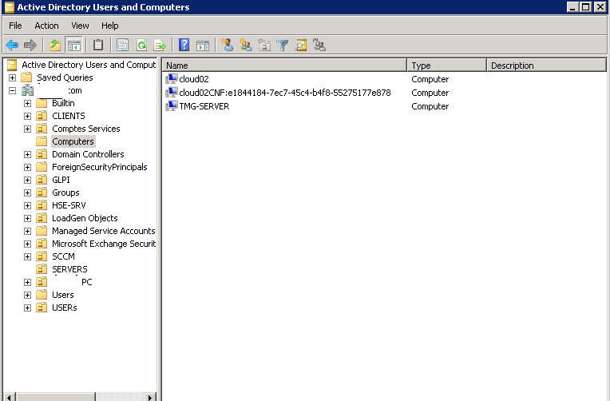Click the Find Objects toolbar icon
This screenshot has height=401, width=610.
301,46
